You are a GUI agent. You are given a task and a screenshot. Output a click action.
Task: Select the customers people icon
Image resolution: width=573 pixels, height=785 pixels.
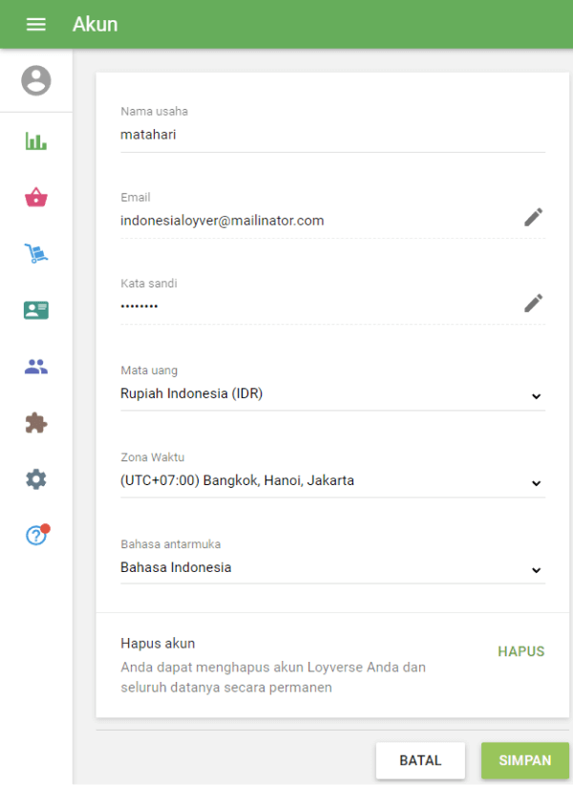pos(36,366)
